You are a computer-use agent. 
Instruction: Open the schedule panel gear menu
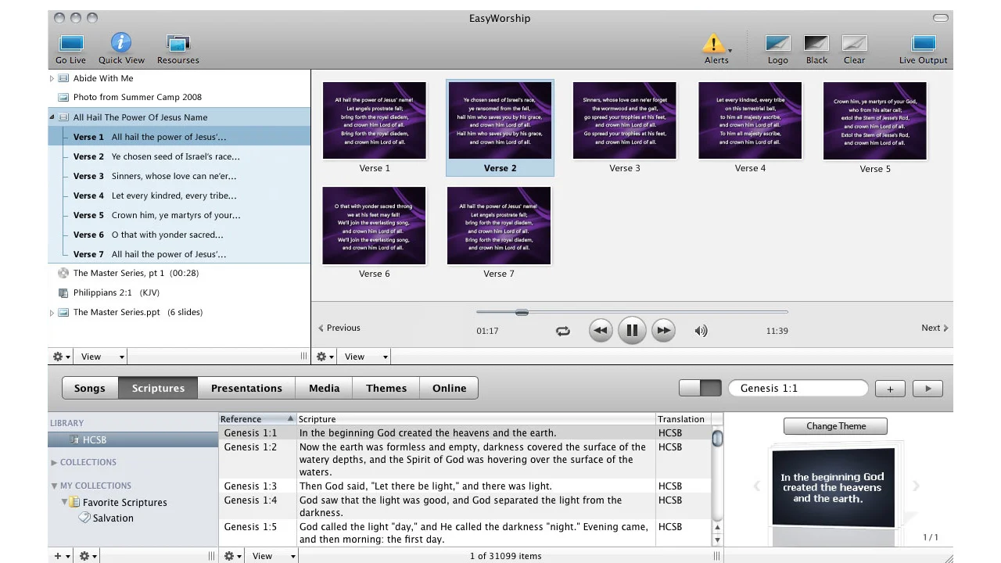(x=61, y=357)
